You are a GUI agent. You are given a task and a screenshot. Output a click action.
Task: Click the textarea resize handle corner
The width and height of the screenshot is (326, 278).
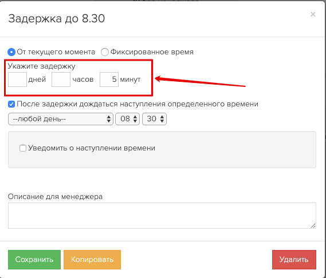tap(313, 226)
